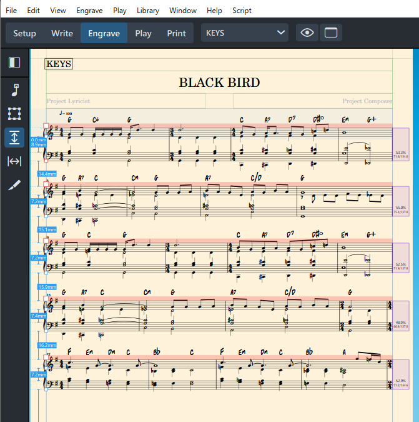Click the 15.9mm system gap value

tap(47, 287)
